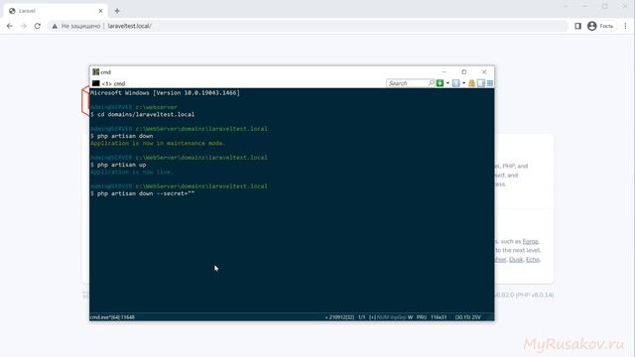The image size is (635, 357).
Task: Click the 'php artisan up' command line
Action: click(x=118, y=165)
